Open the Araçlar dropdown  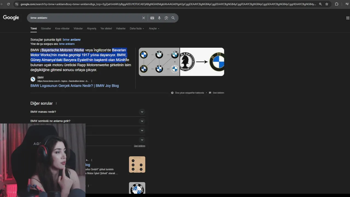coord(154,28)
